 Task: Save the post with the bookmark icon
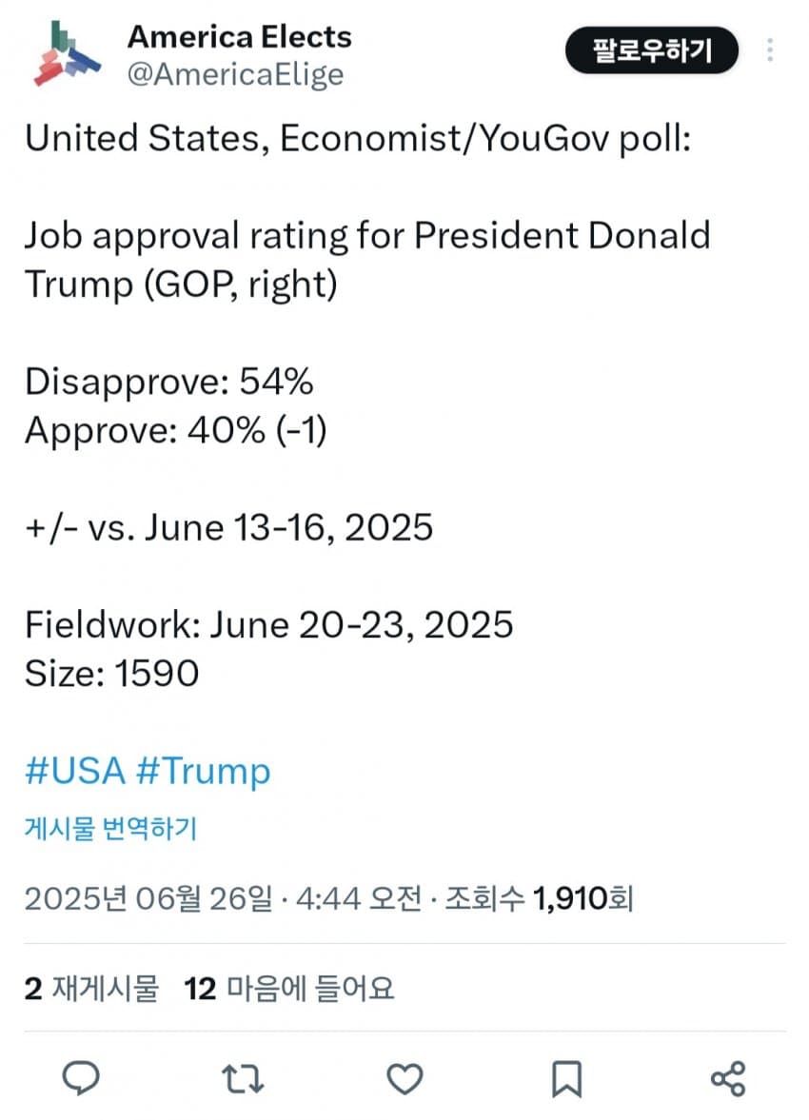coord(566,1078)
